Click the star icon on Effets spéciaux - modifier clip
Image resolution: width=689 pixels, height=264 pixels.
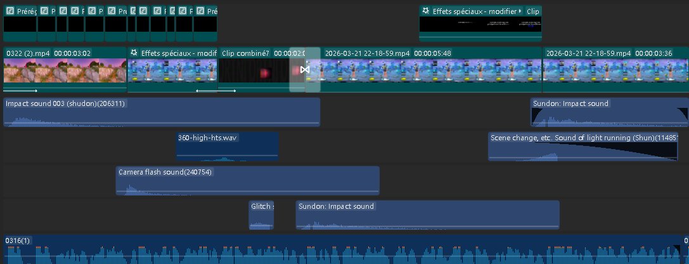point(425,11)
